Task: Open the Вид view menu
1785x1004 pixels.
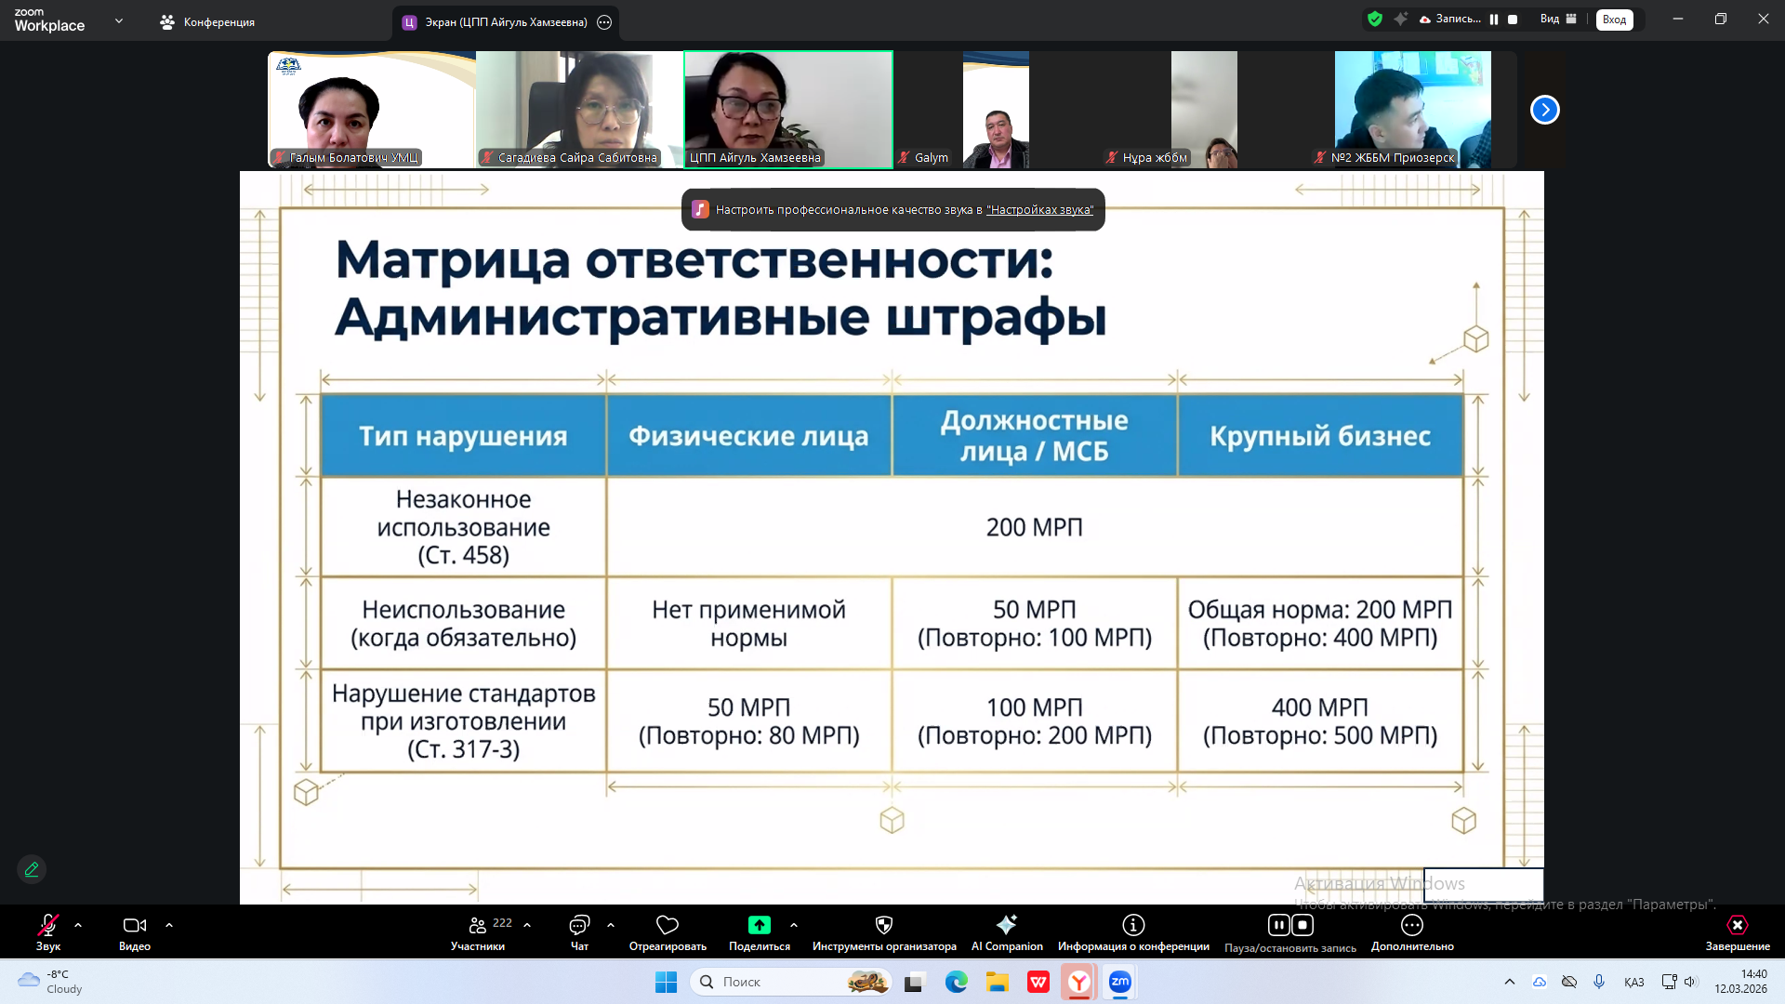Action: click(x=1557, y=20)
